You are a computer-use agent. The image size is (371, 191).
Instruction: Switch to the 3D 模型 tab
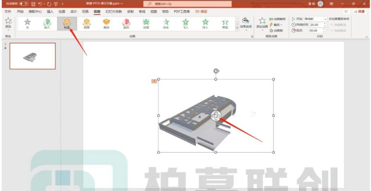coord(201,11)
